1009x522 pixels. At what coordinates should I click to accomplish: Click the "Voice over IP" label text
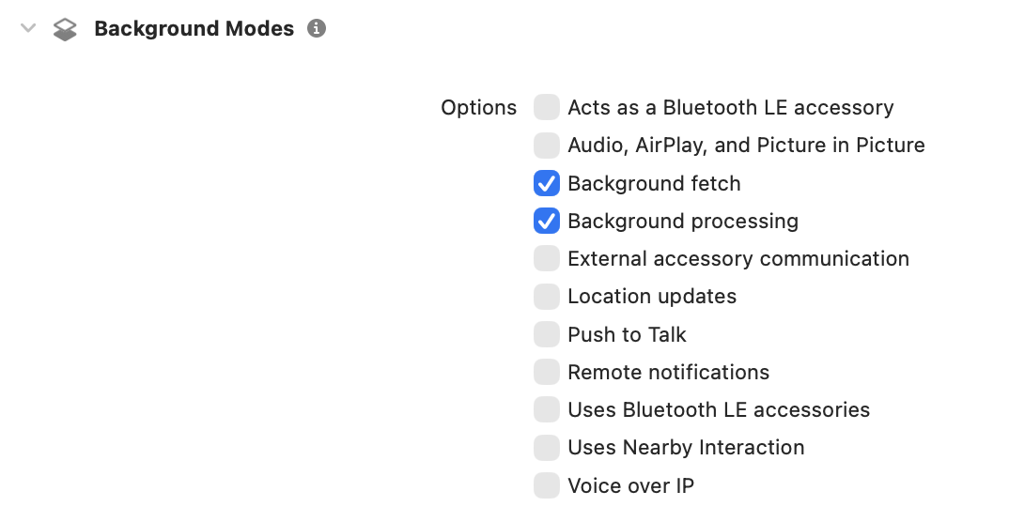coord(630,486)
